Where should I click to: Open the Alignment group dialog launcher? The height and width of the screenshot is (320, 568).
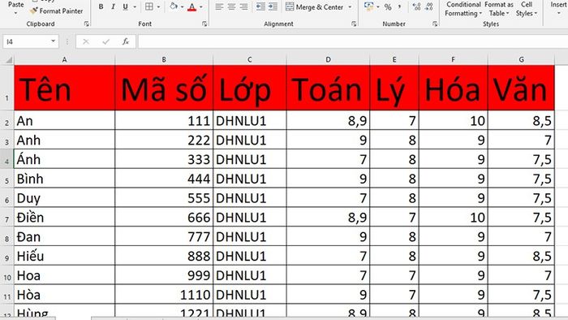354,24
